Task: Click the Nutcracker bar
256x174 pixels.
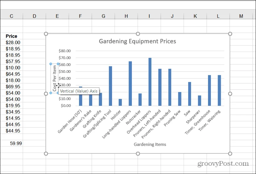Action: 140,100
